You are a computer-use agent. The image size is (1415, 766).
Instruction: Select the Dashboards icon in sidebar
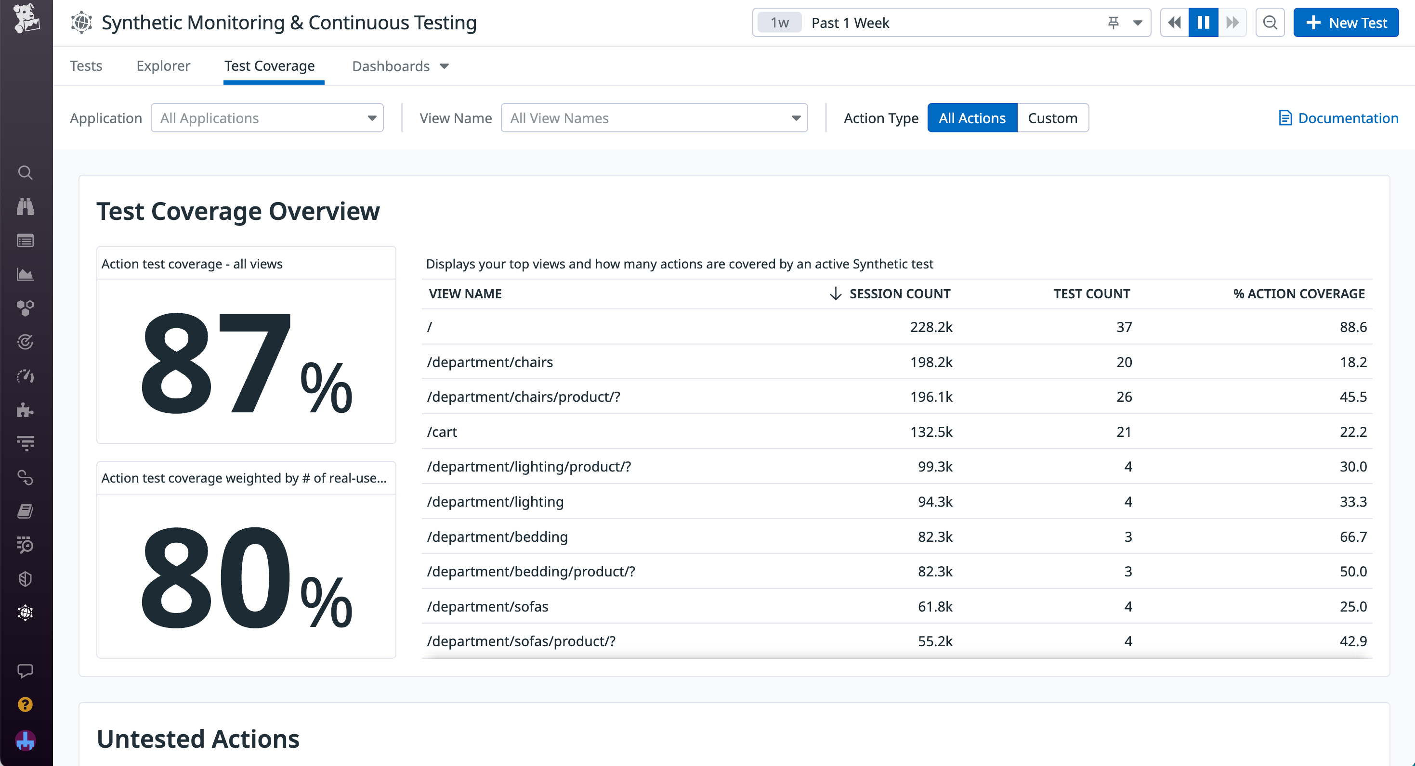(x=25, y=240)
